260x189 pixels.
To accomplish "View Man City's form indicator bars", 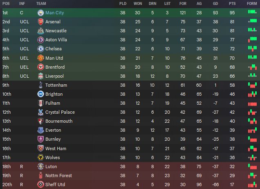I will tap(252, 12).
